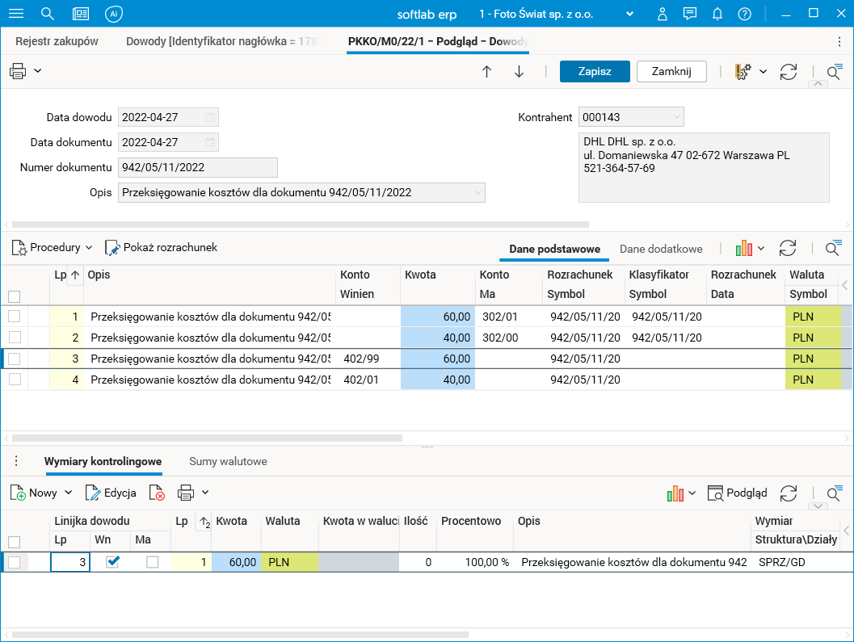Image resolution: width=854 pixels, height=642 pixels.
Task: Click the AI assistant icon in title bar
Action: 114,14
